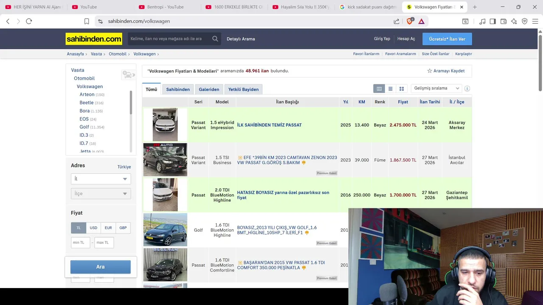The width and height of the screenshot is (543, 305).
Task: Select TL currency option
Action: pos(78,228)
